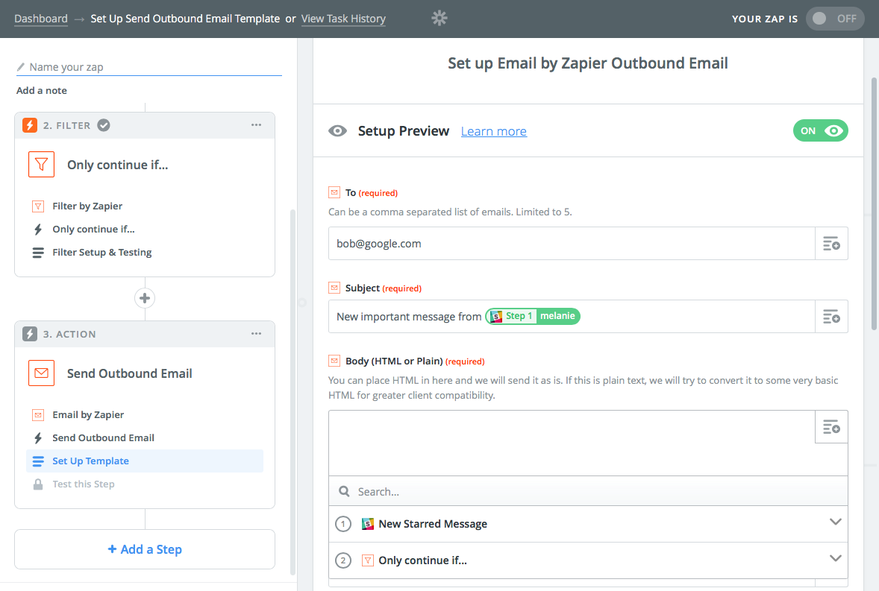The image size is (879, 591).
Task: Select Email by Zapier item
Action: click(x=88, y=414)
